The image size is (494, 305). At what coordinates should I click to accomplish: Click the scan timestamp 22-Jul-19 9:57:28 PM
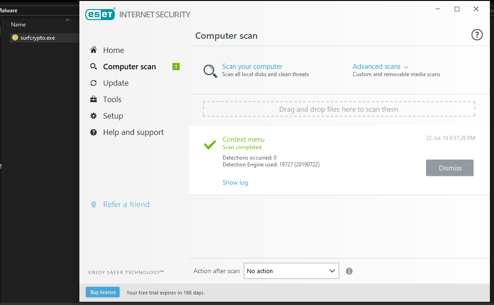(x=451, y=138)
